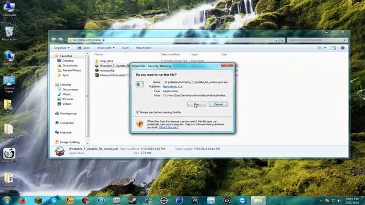Open the Pictures library
Image resolution: width=365 pixels, height=205 pixels.
coord(68,99)
